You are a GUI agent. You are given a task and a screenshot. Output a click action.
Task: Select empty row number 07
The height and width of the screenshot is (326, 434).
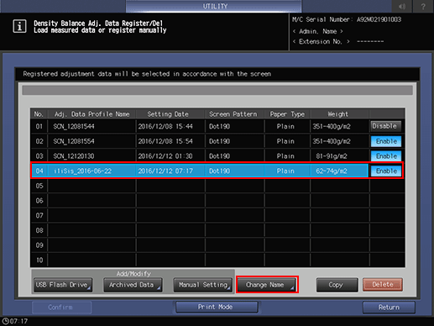[39, 215]
